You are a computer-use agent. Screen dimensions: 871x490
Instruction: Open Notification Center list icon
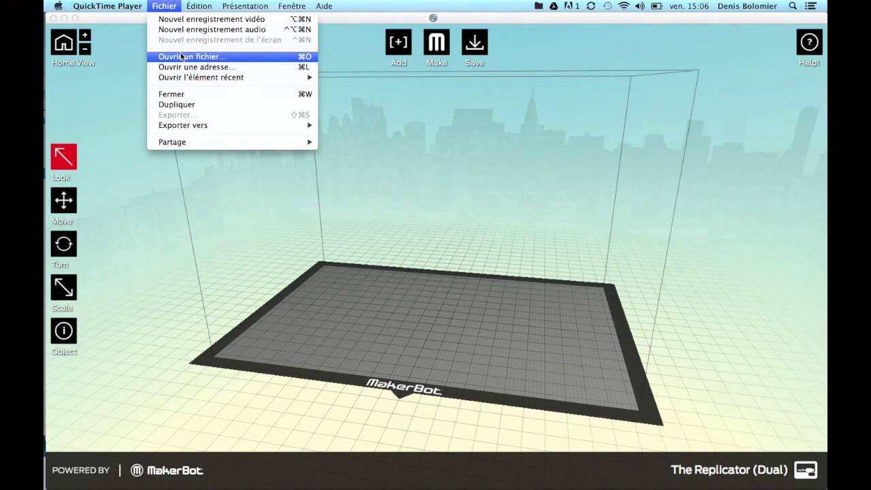(x=812, y=6)
